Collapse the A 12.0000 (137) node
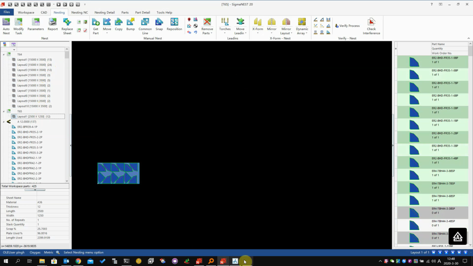Screen dimensions: 473x266 (x=4, y=122)
